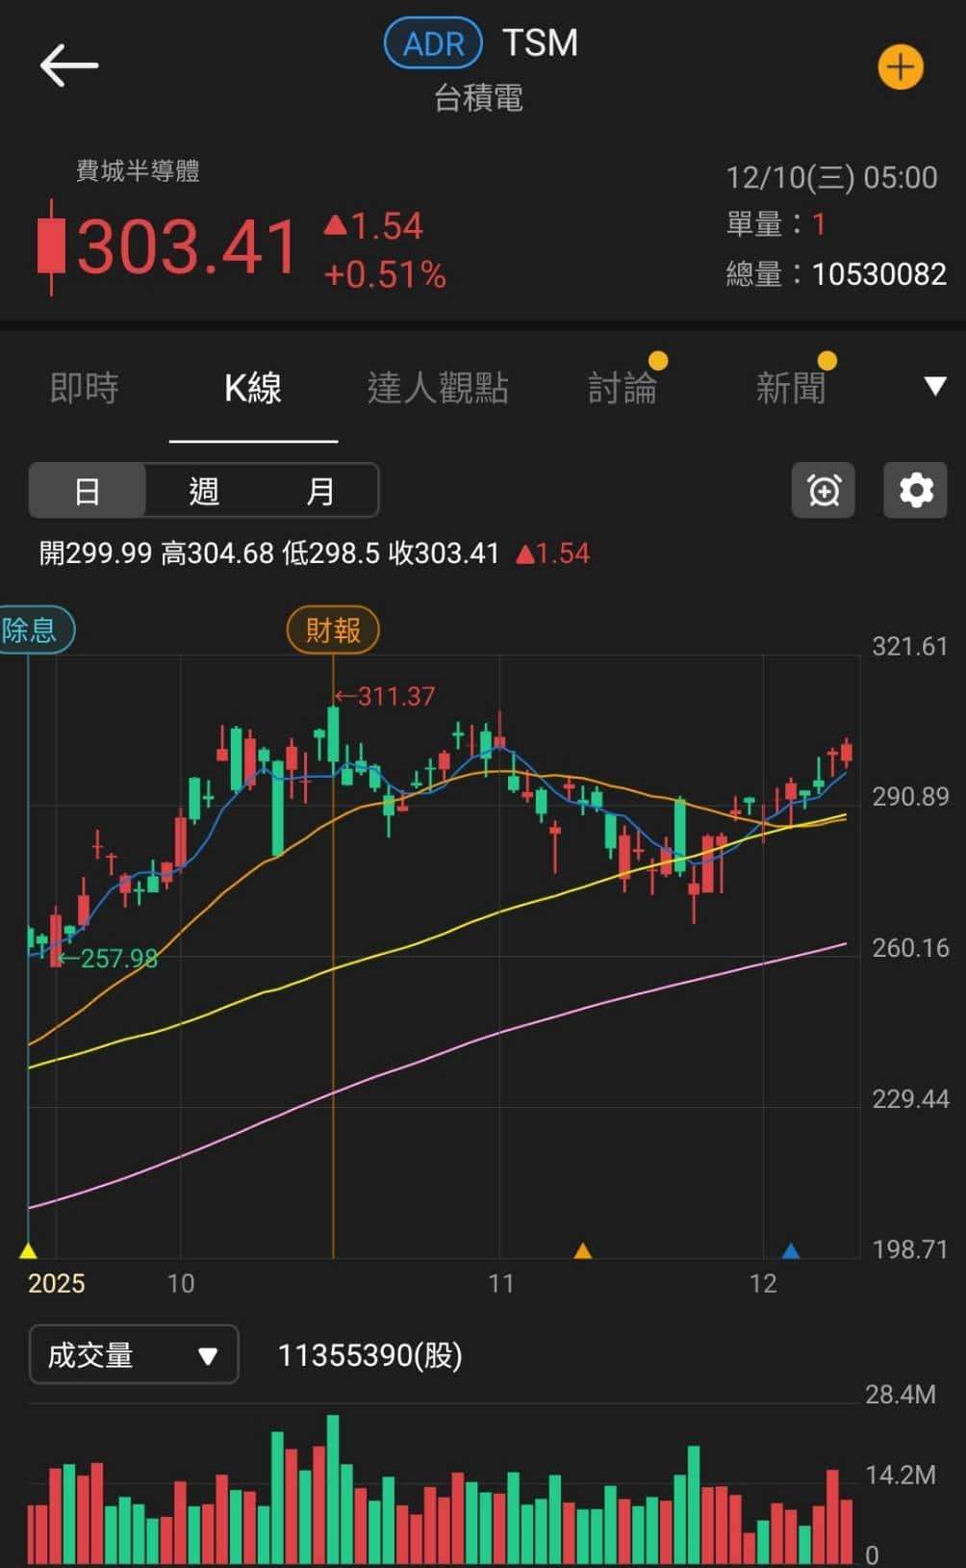Select the K線 tab
966x1568 pixels.
point(253,388)
